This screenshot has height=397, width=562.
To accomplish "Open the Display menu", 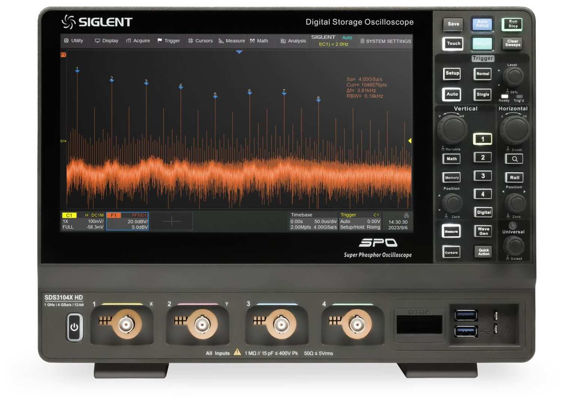I will coord(107,40).
